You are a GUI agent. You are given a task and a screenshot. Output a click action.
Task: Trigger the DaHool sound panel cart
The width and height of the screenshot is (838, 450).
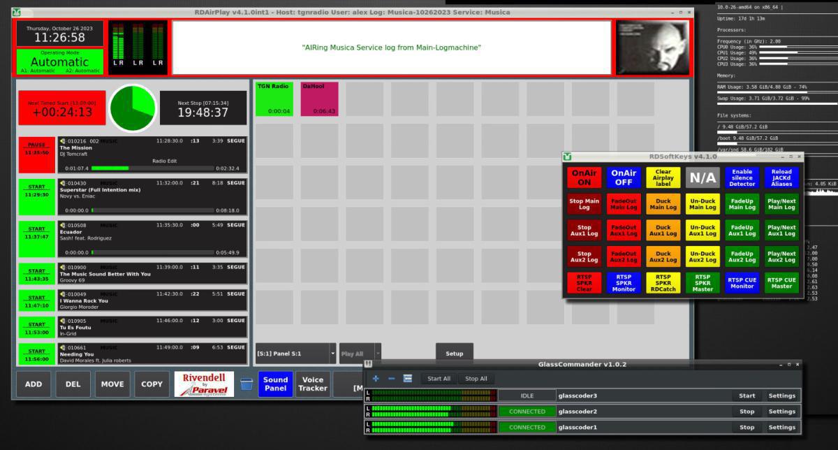pyautogui.click(x=319, y=99)
